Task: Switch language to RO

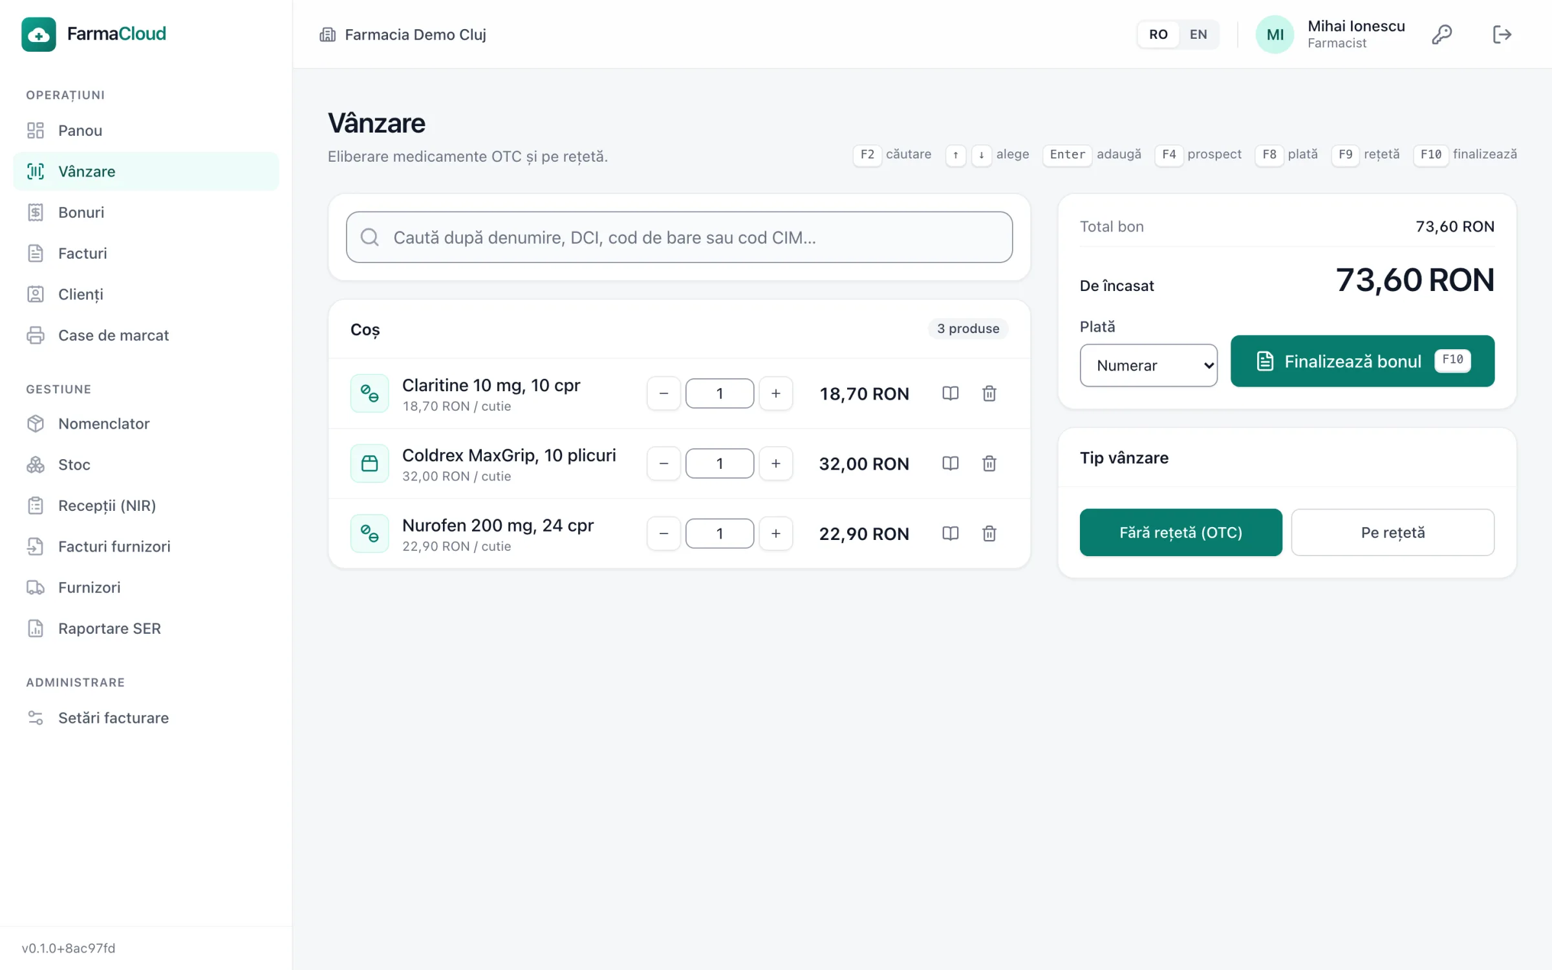Action: click(x=1158, y=34)
